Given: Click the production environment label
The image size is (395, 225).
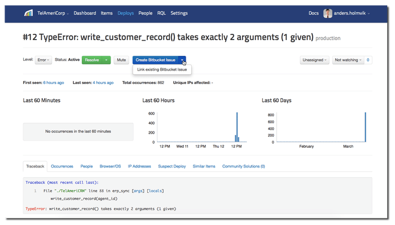Looking at the screenshot, I should [x=328, y=38].
